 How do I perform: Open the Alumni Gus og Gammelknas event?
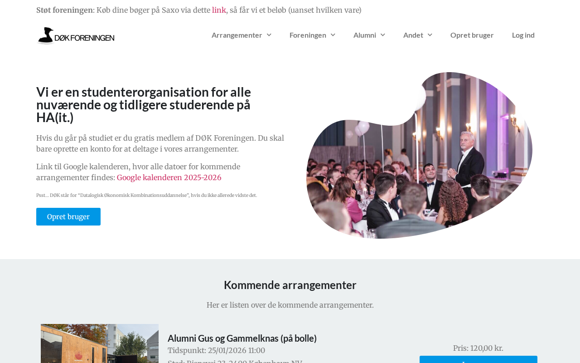[242, 338]
